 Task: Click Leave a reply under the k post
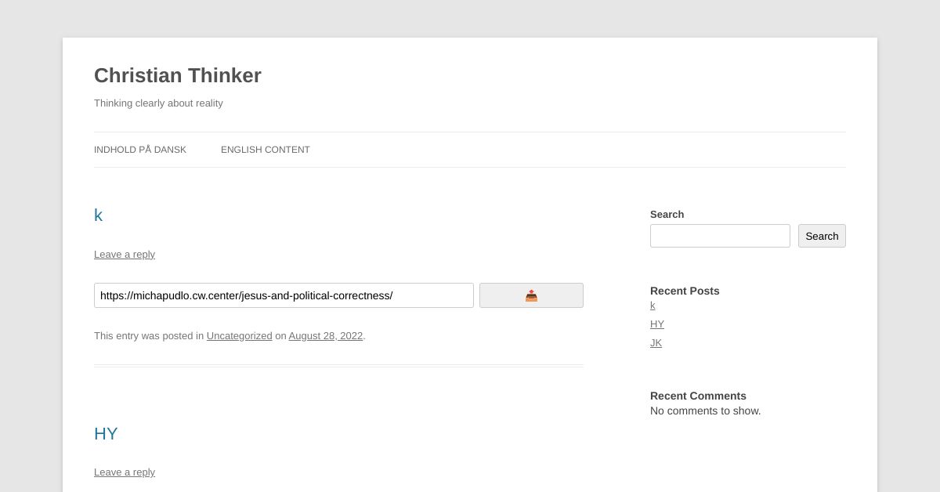point(125,255)
